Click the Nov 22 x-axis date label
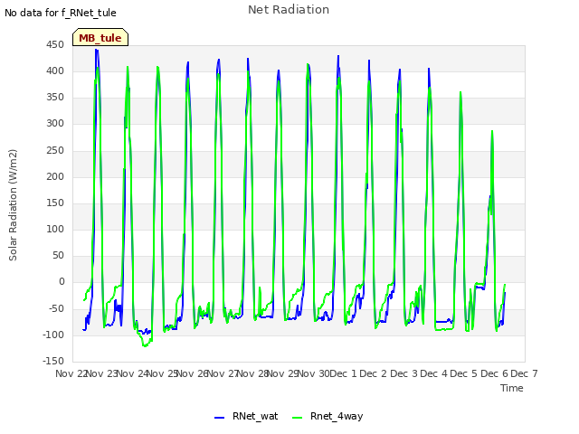 [71, 373]
